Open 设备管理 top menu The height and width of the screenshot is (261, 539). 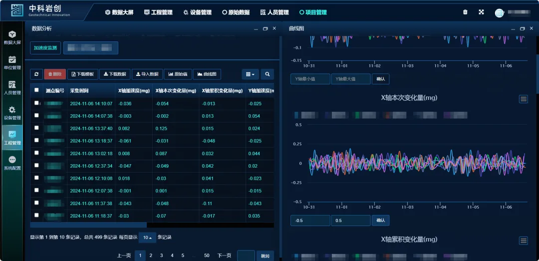click(x=197, y=12)
